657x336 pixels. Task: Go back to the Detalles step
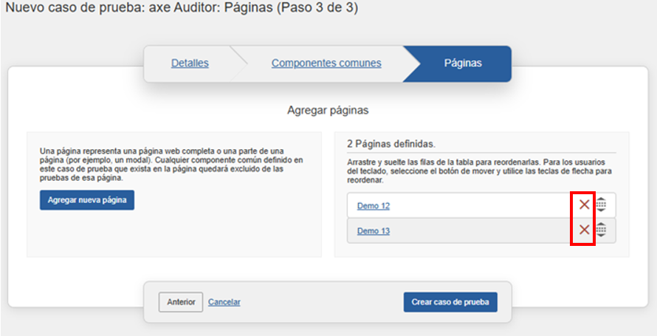click(x=190, y=64)
